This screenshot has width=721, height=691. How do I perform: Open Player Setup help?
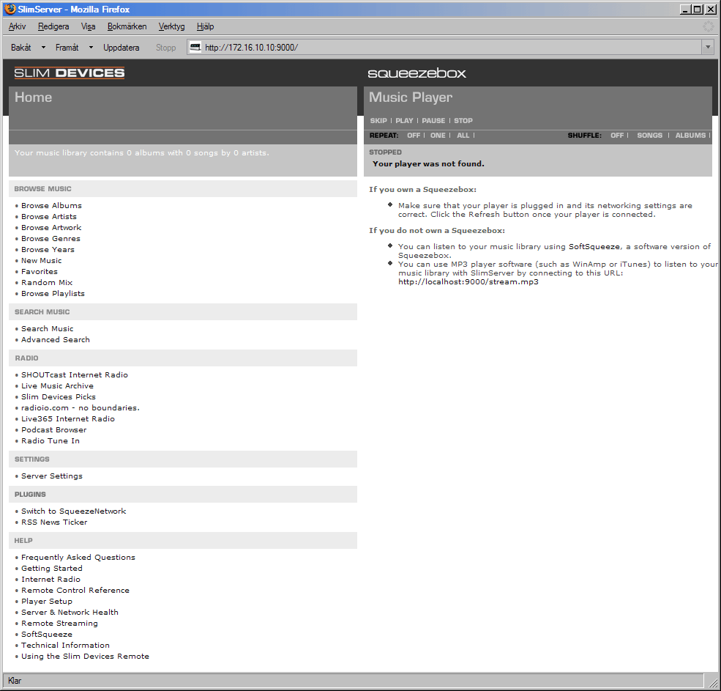pos(47,601)
